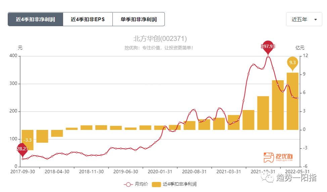This screenshot has height=192, width=327.
Task: Open the 近五年 time range dropdown
Action: [x=304, y=19]
